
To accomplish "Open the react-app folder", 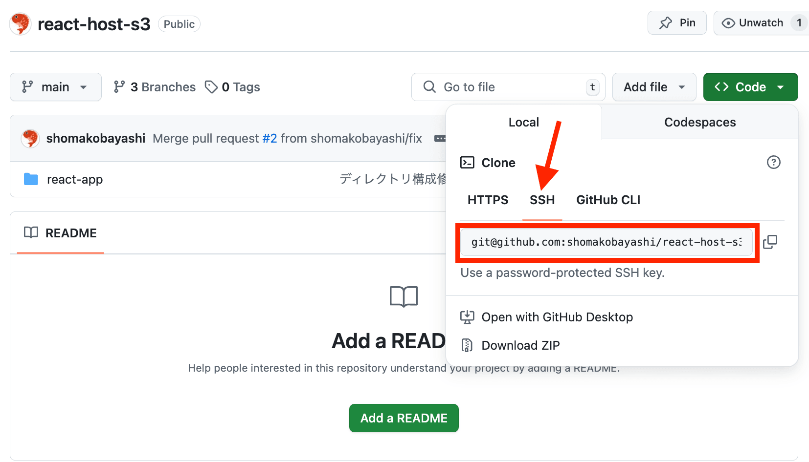I will pos(75,179).
